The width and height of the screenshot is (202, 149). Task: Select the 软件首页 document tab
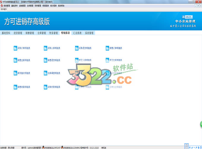(4, 9)
